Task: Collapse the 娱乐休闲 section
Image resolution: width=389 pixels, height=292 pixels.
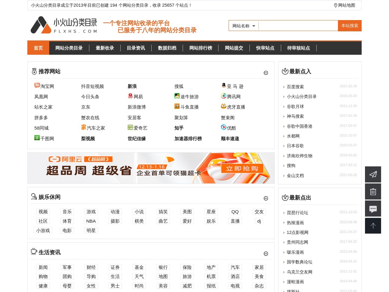Action: coord(266,198)
